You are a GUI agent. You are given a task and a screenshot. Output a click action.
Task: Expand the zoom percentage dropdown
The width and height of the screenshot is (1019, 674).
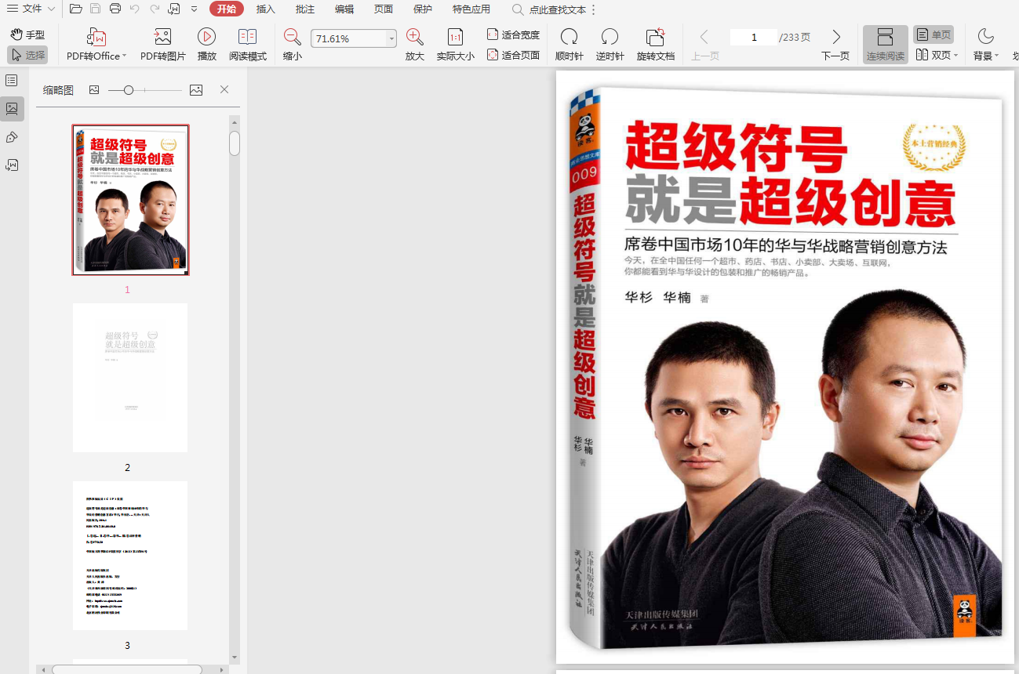tap(391, 38)
